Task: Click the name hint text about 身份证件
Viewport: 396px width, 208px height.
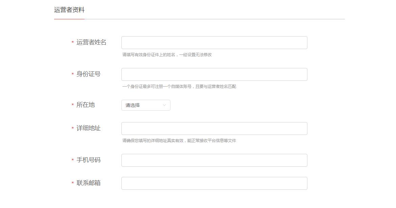Action: click(x=167, y=54)
